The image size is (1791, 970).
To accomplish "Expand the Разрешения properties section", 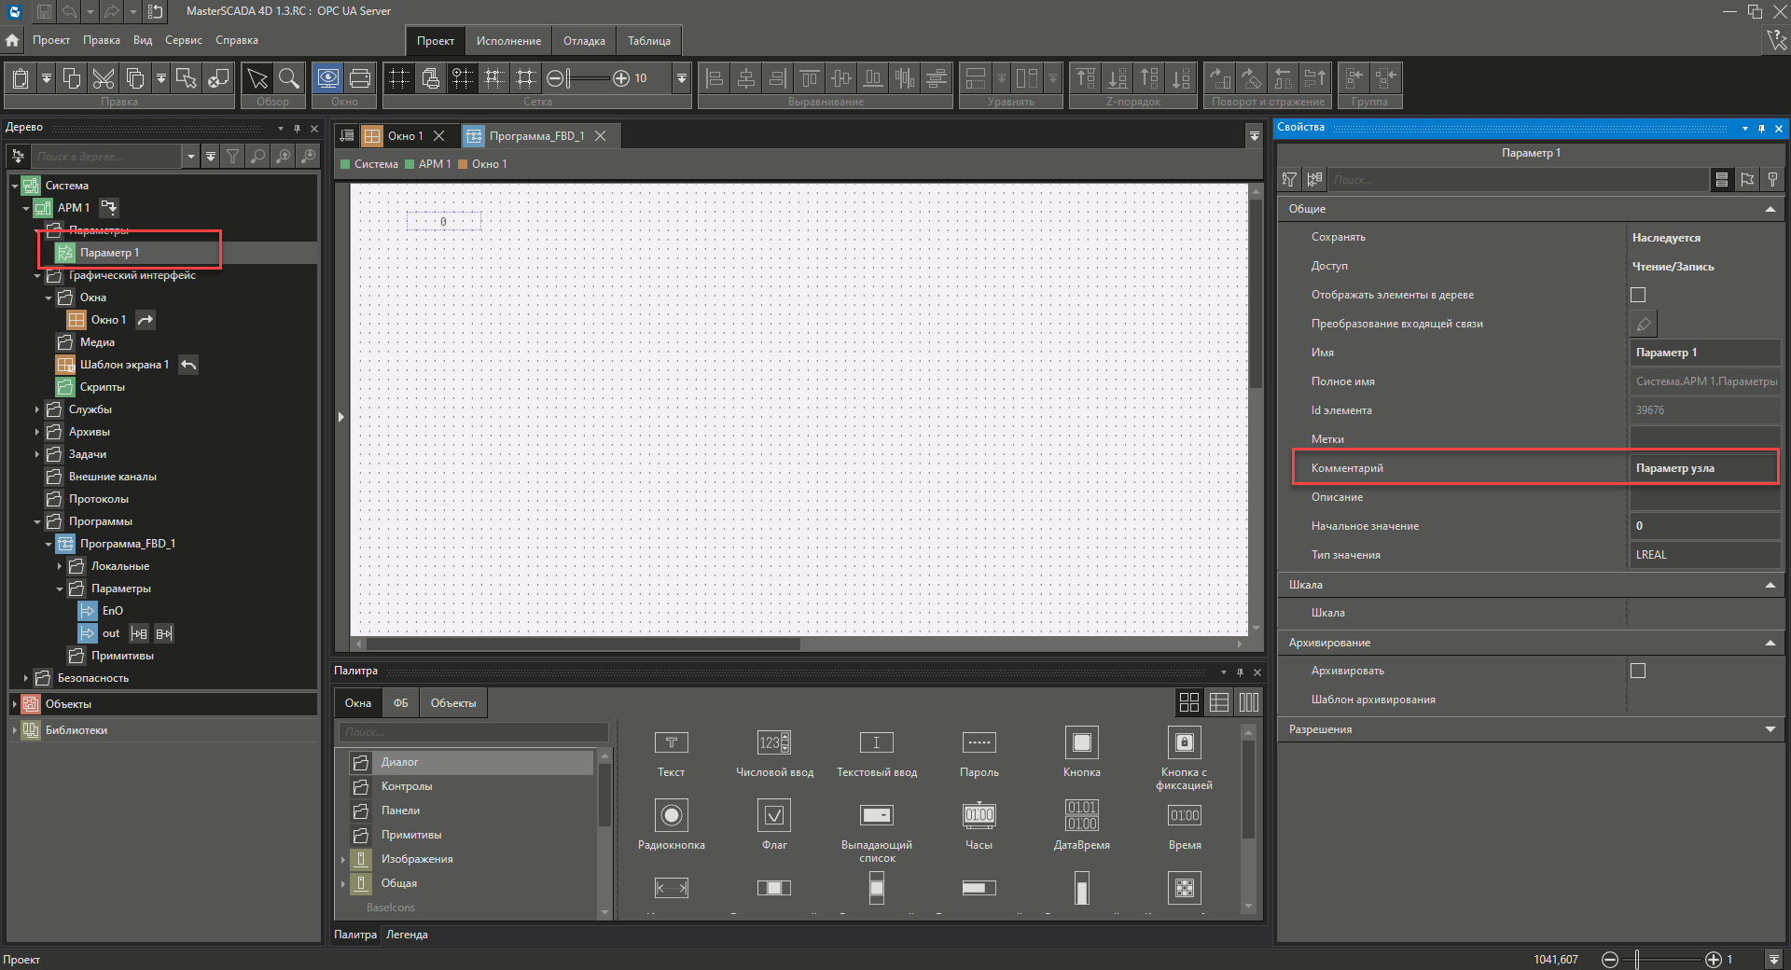I will pyautogui.click(x=1770, y=729).
